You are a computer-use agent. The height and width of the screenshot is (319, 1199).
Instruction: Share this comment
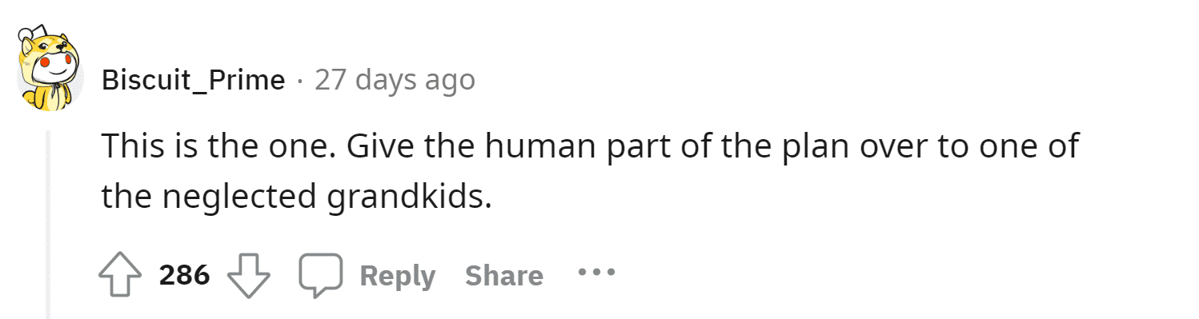click(504, 276)
